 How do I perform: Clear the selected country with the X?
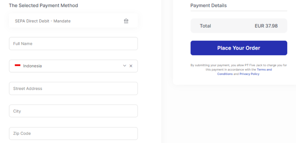click(x=131, y=66)
